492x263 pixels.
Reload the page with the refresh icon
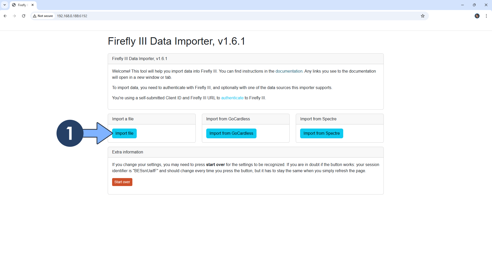pos(24,16)
